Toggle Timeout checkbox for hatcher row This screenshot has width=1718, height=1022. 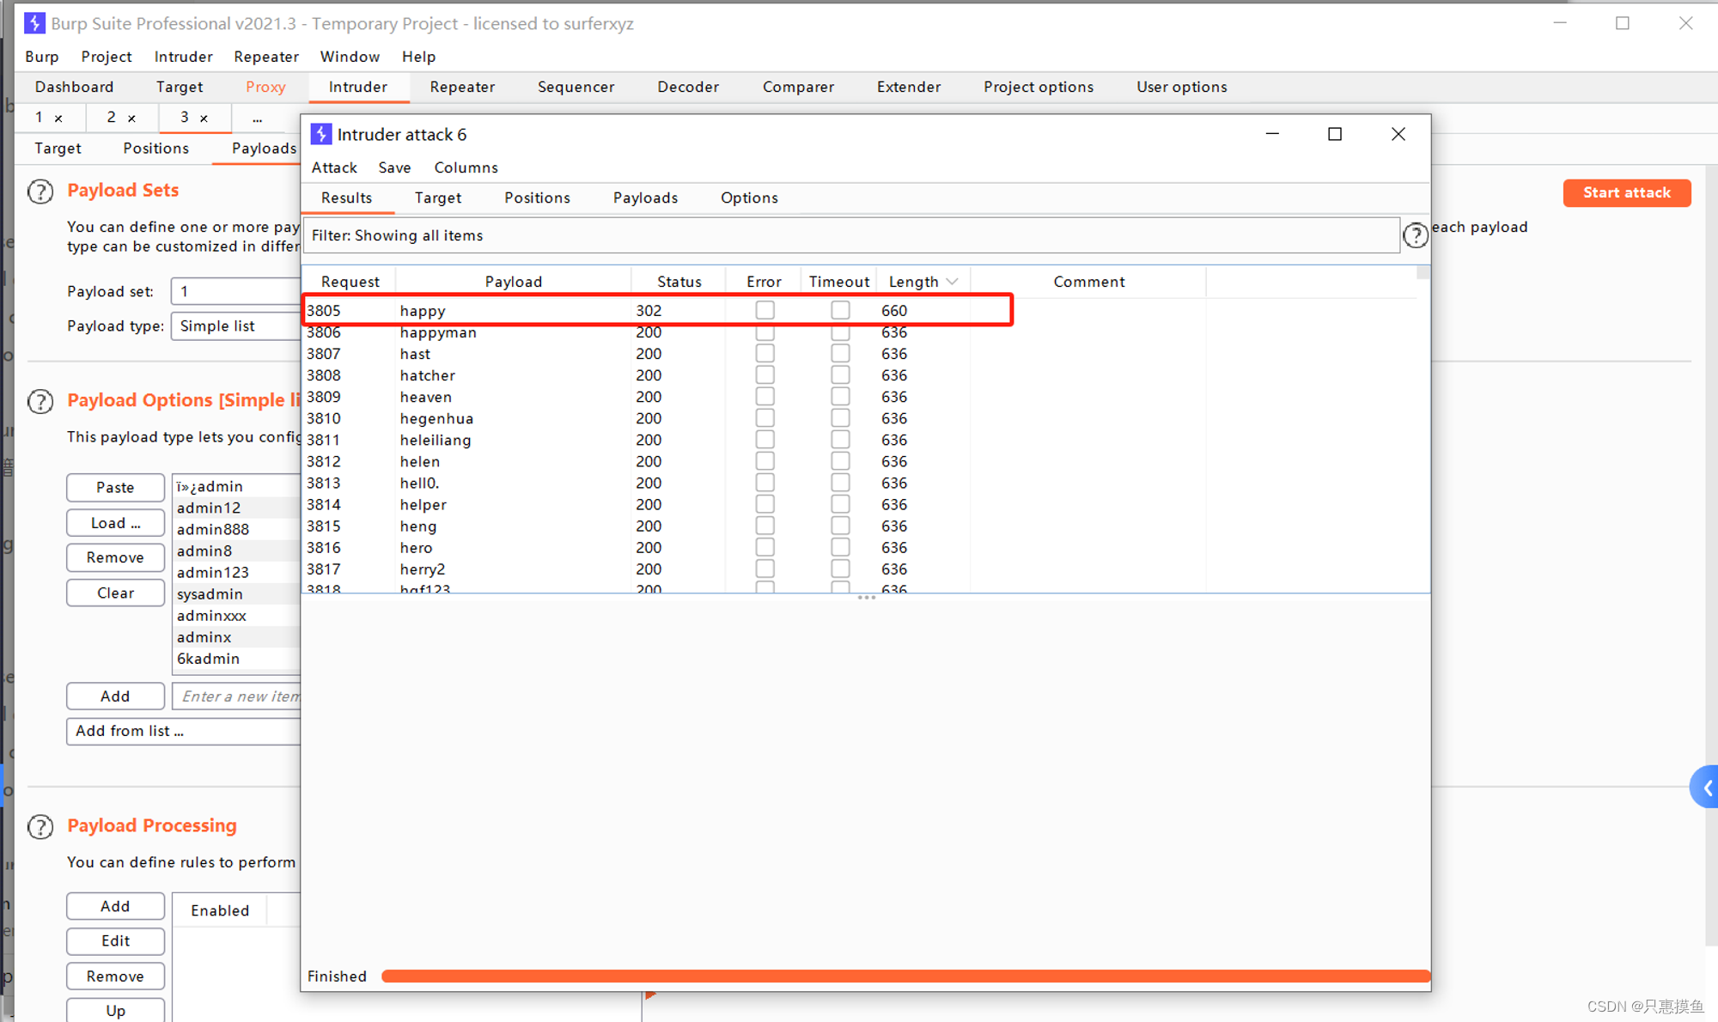[x=840, y=374]
